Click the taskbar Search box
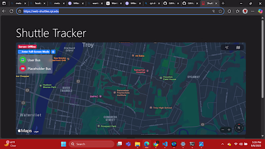The width and height of the screenshot is (265, 149). click(92, 144)
